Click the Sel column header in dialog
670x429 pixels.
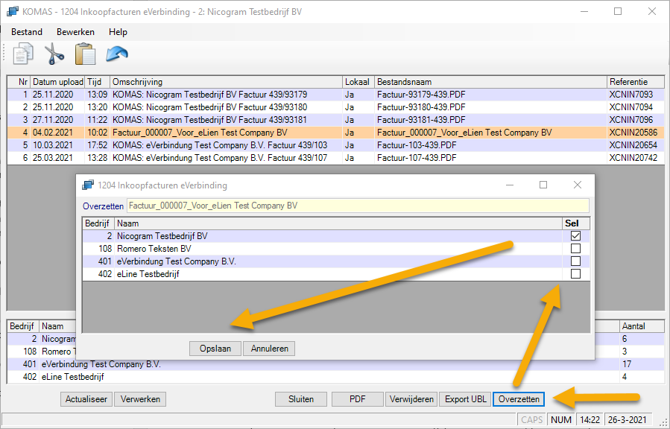575,223
